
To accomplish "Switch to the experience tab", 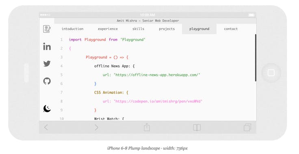I will pyautogui.click(x=108, y=29).
